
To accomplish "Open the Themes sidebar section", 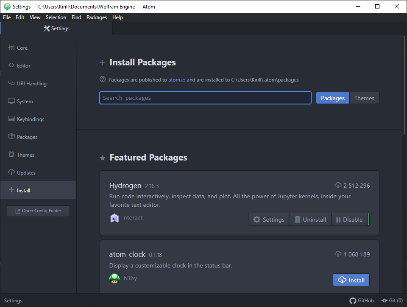I will 39,155.
